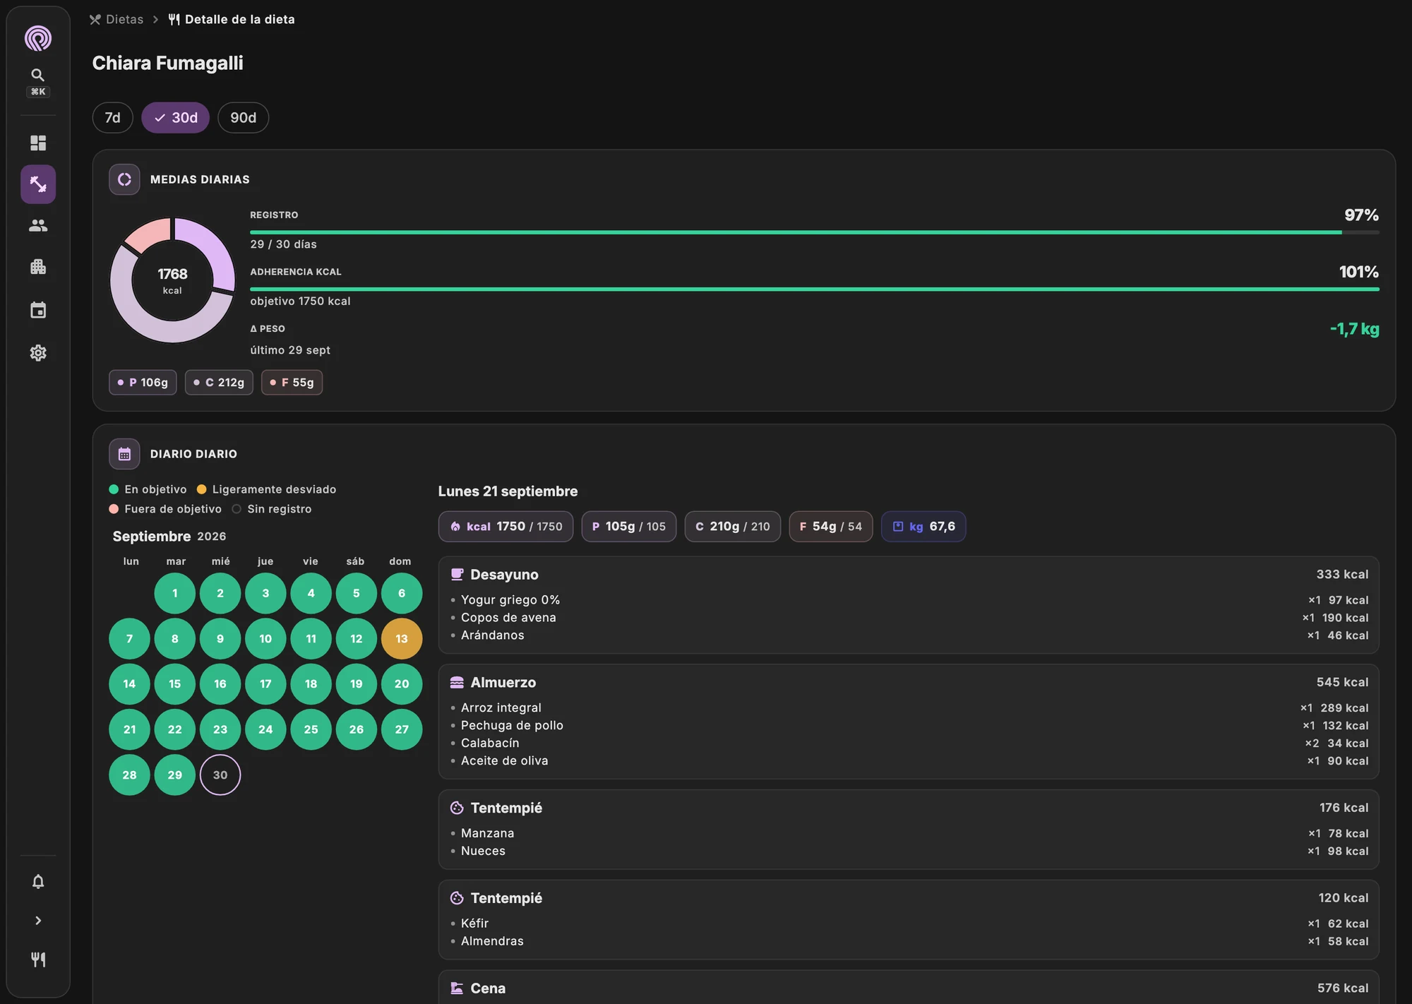Image resolution: width=1412 pixels, height=1004 pixels.
Task: Click the app logo in sidebar
Action: point(38,38)
